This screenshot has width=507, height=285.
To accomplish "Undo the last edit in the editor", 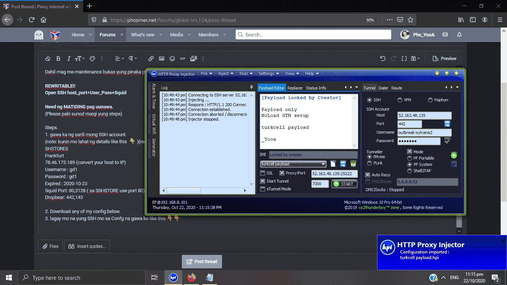I will point(383,59).
